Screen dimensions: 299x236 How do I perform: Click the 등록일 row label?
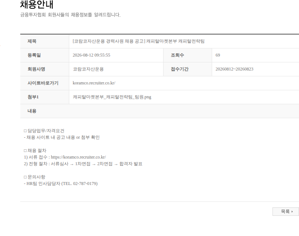tap(34, 55)
